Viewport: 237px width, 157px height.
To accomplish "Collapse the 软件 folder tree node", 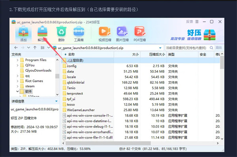I will click(x=17, y=91).
